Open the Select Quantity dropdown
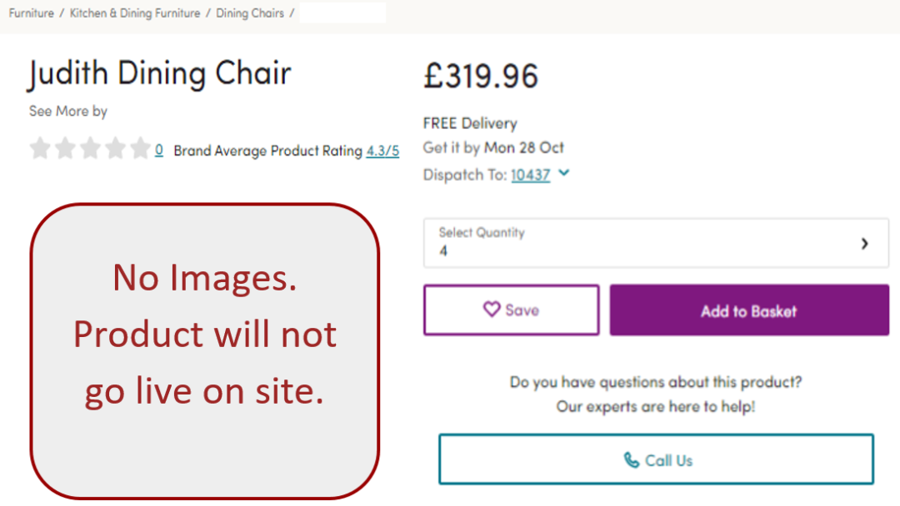Image resolution: width=900 pixels, height=506 pixels. [x=656, y=242]
